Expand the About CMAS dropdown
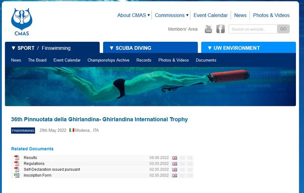The width and height of the screenshot is (304, 193). (x=133, y=15)
